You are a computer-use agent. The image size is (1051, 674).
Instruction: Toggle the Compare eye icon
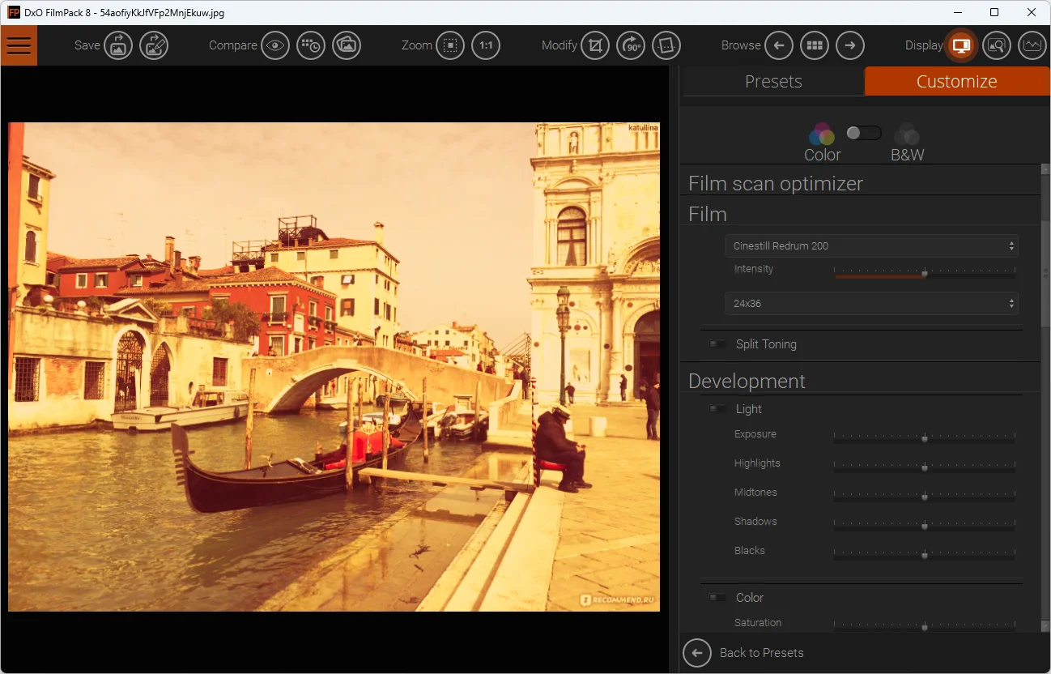276,45
